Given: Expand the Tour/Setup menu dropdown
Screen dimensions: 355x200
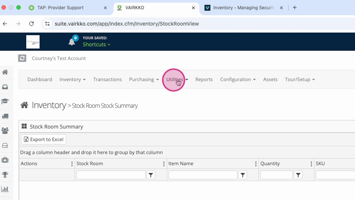Looking at the screenshot, I should 300,79.
